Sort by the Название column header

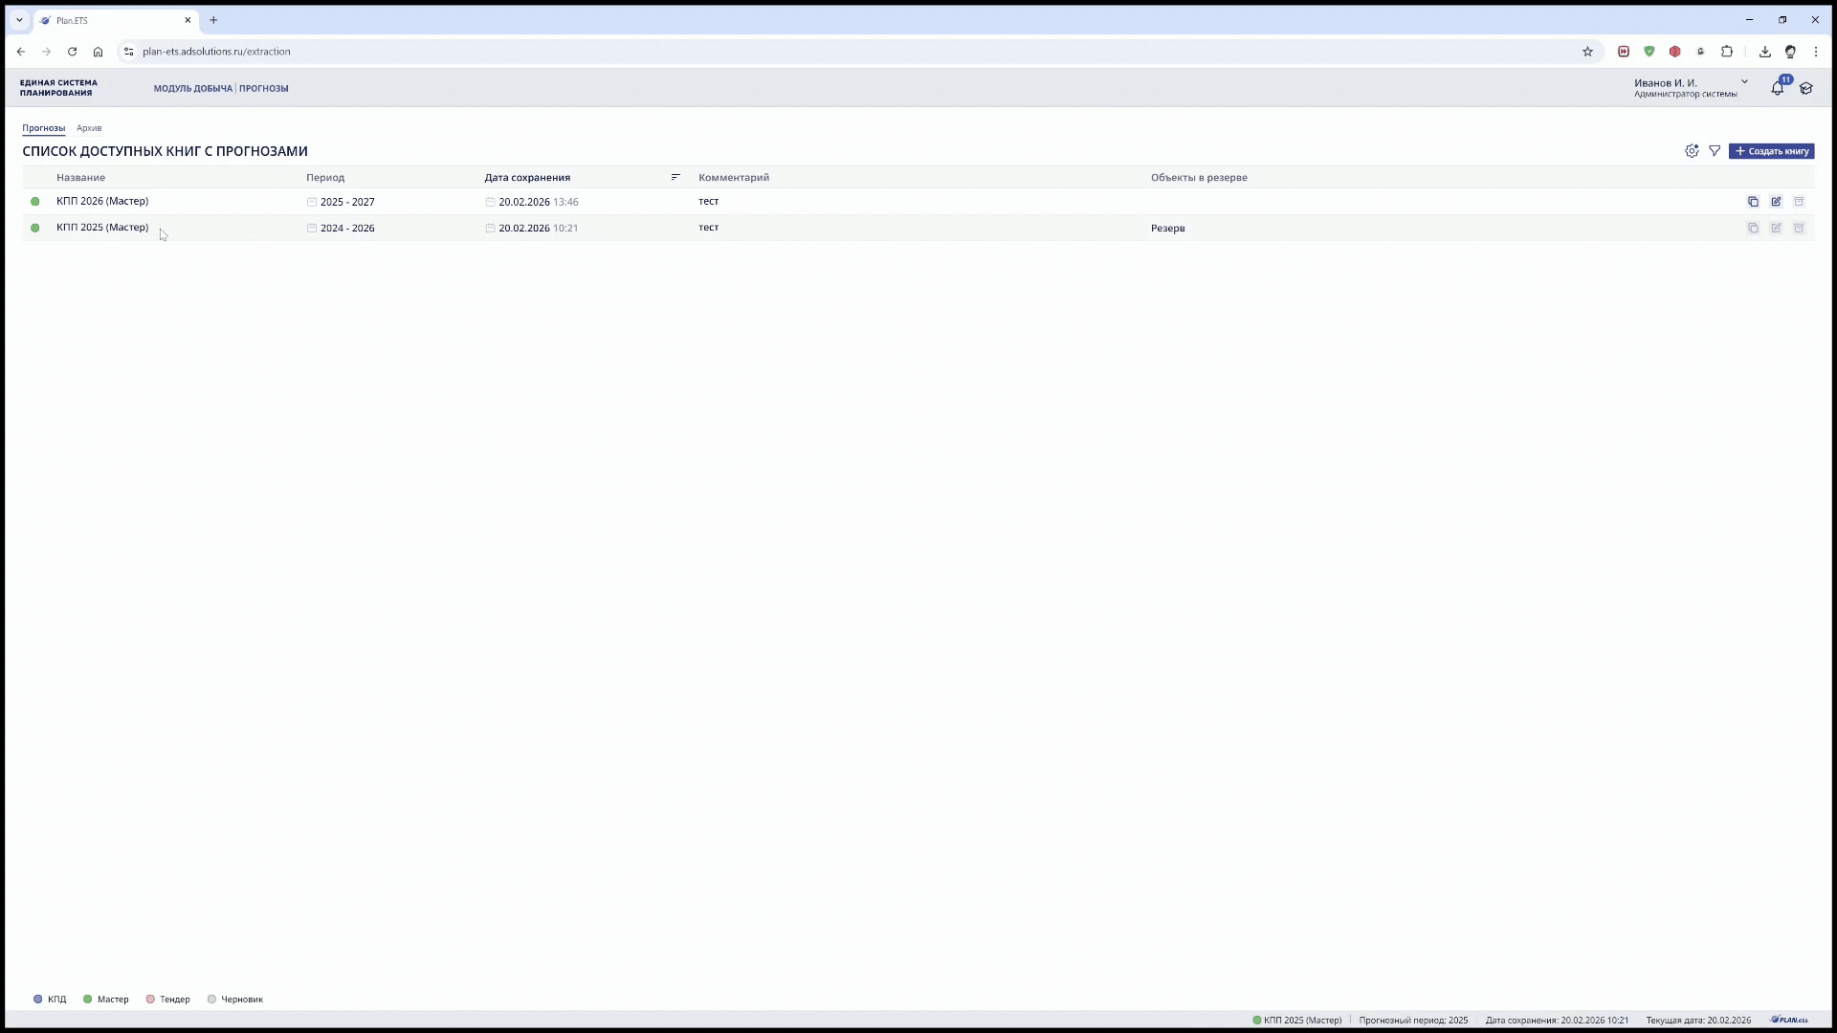pos(80,177)
